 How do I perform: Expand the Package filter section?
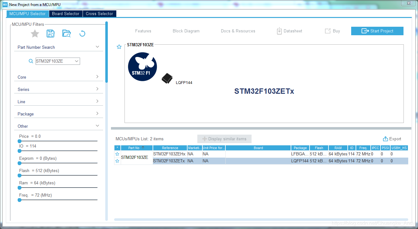point(97,114)
